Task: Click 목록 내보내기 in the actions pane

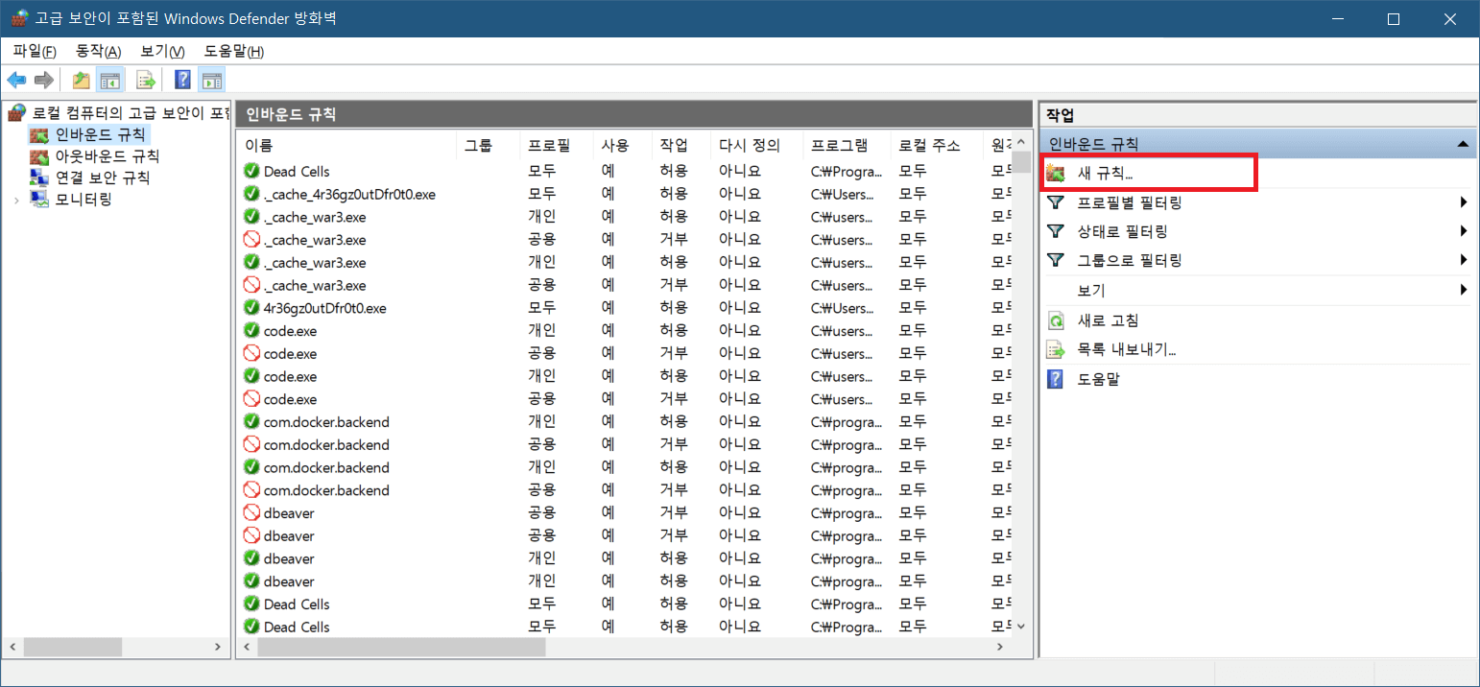Action: pyautogui.click(x=1126, y=349)
